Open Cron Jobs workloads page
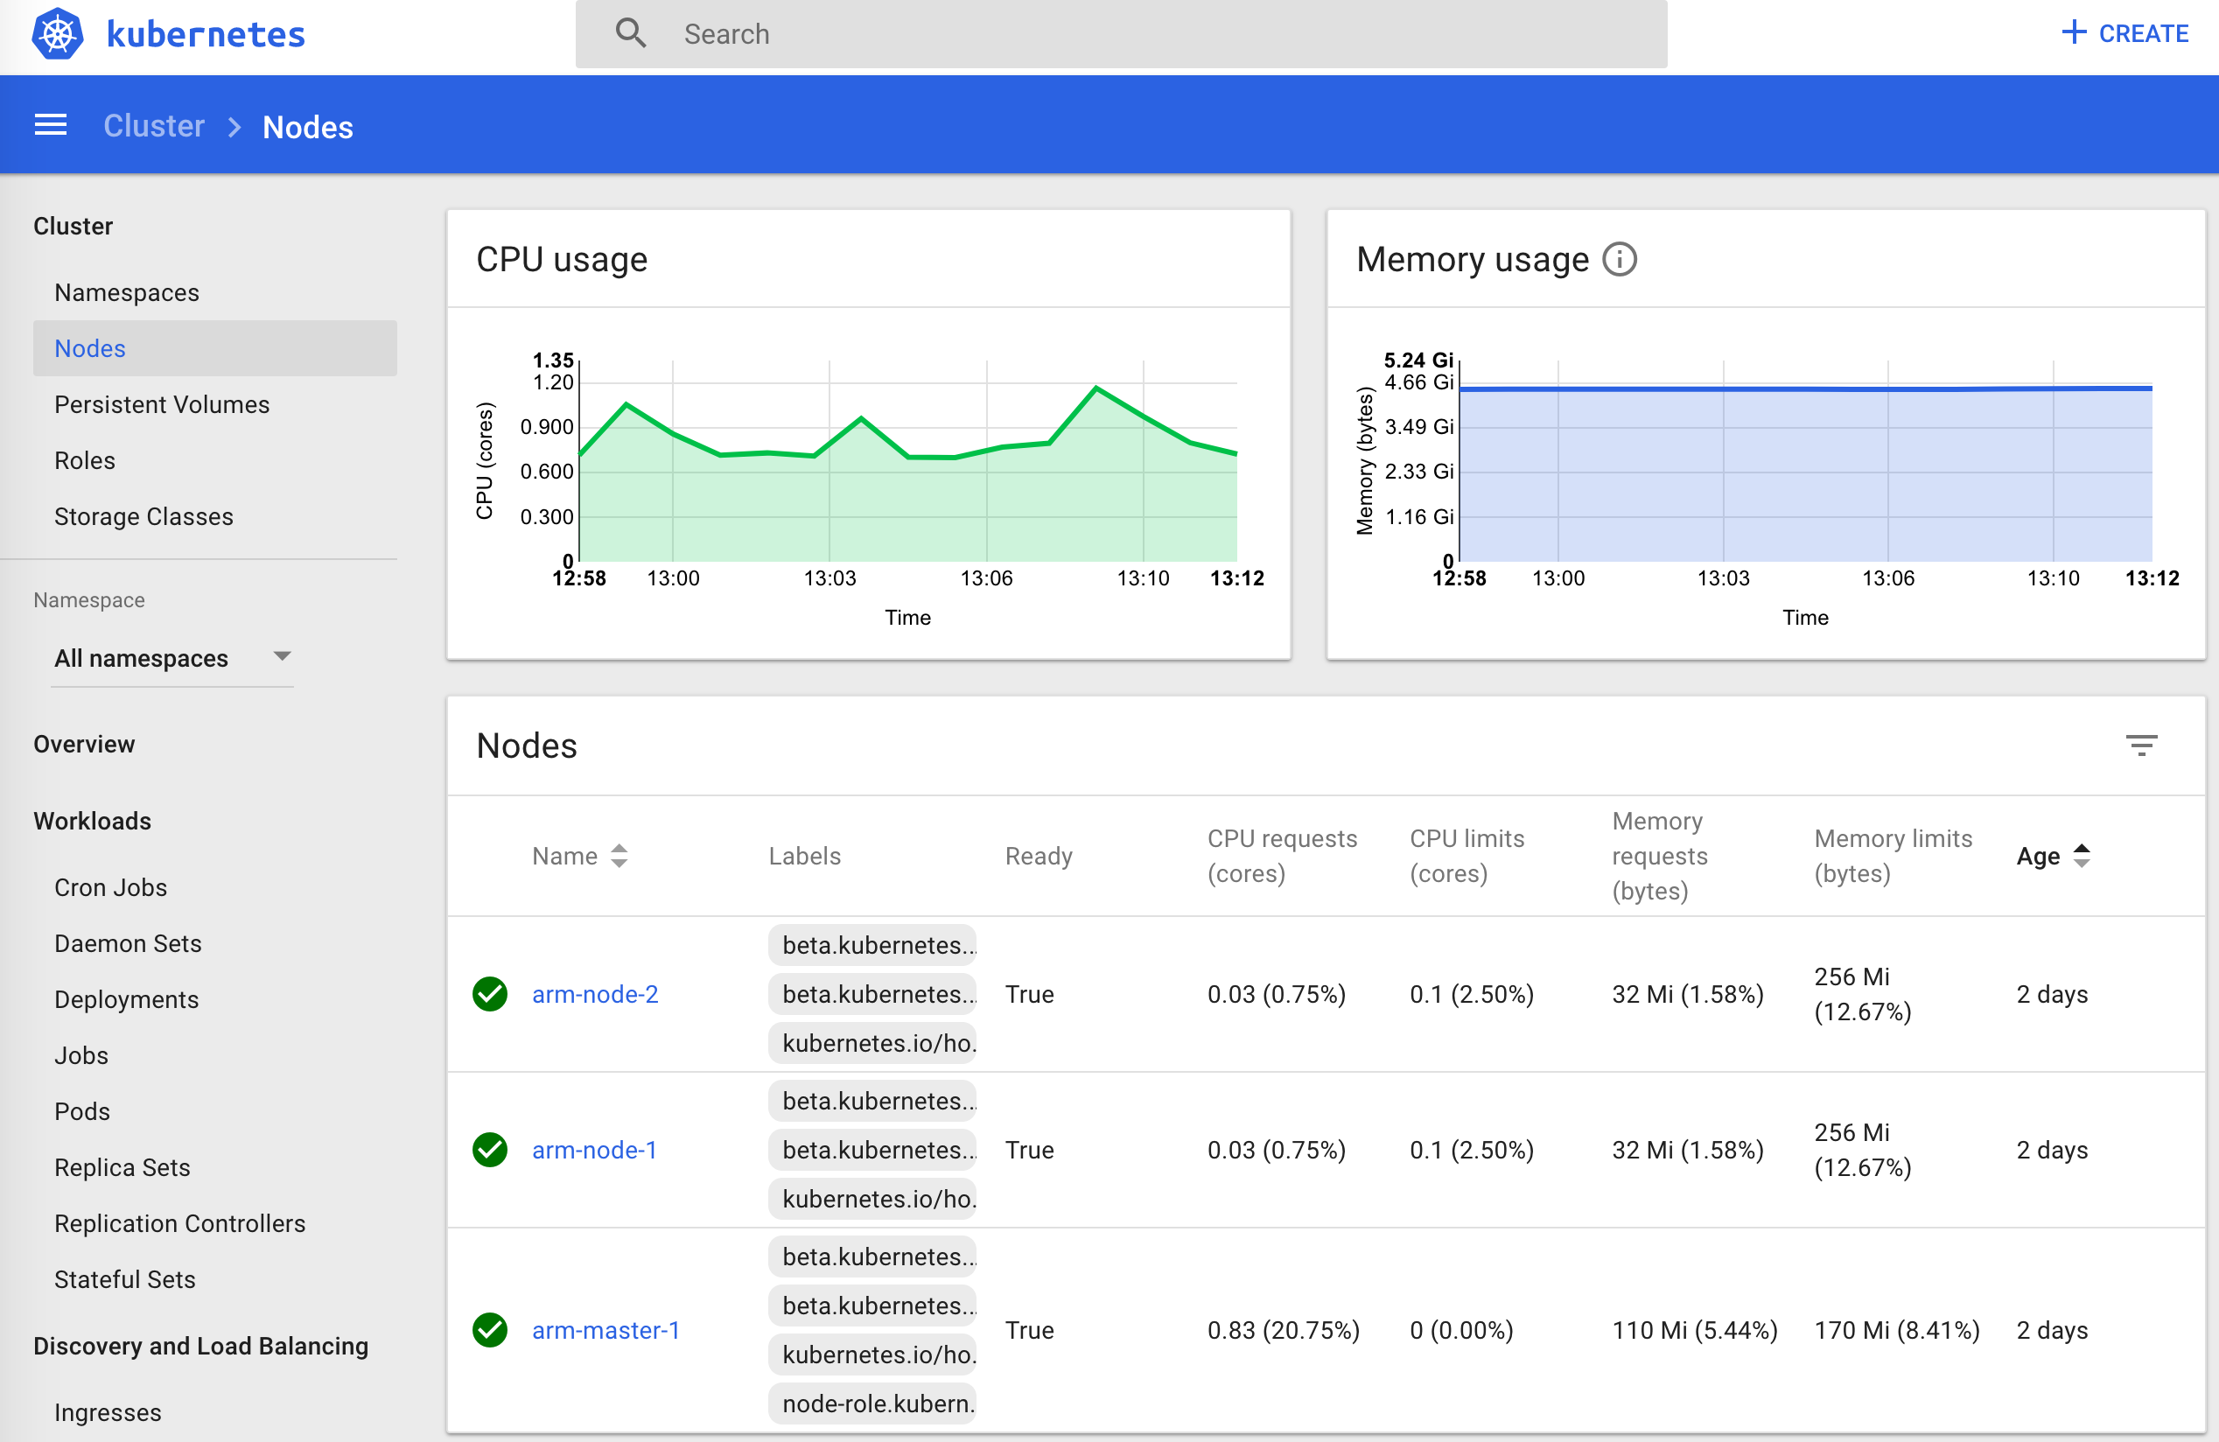Screen dimensions: 2219x1442 (x=111, y=886)
